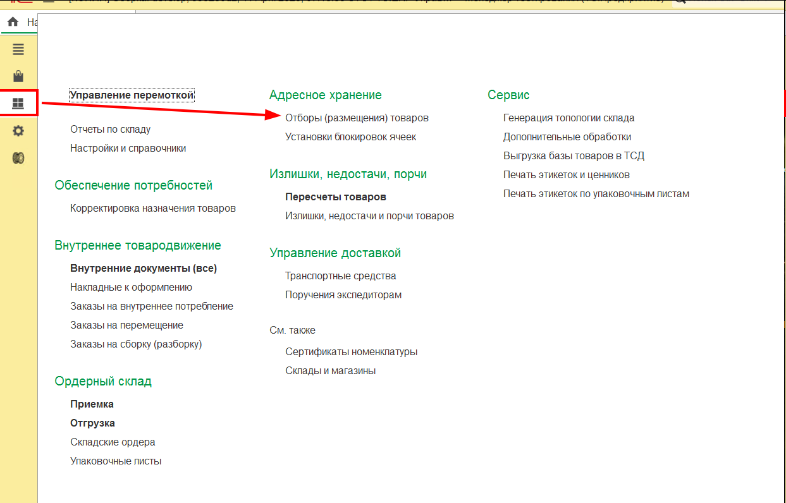Open Отборы (размещения) товаров
This screenshot has width=786, height=503.
click(357, 118)
